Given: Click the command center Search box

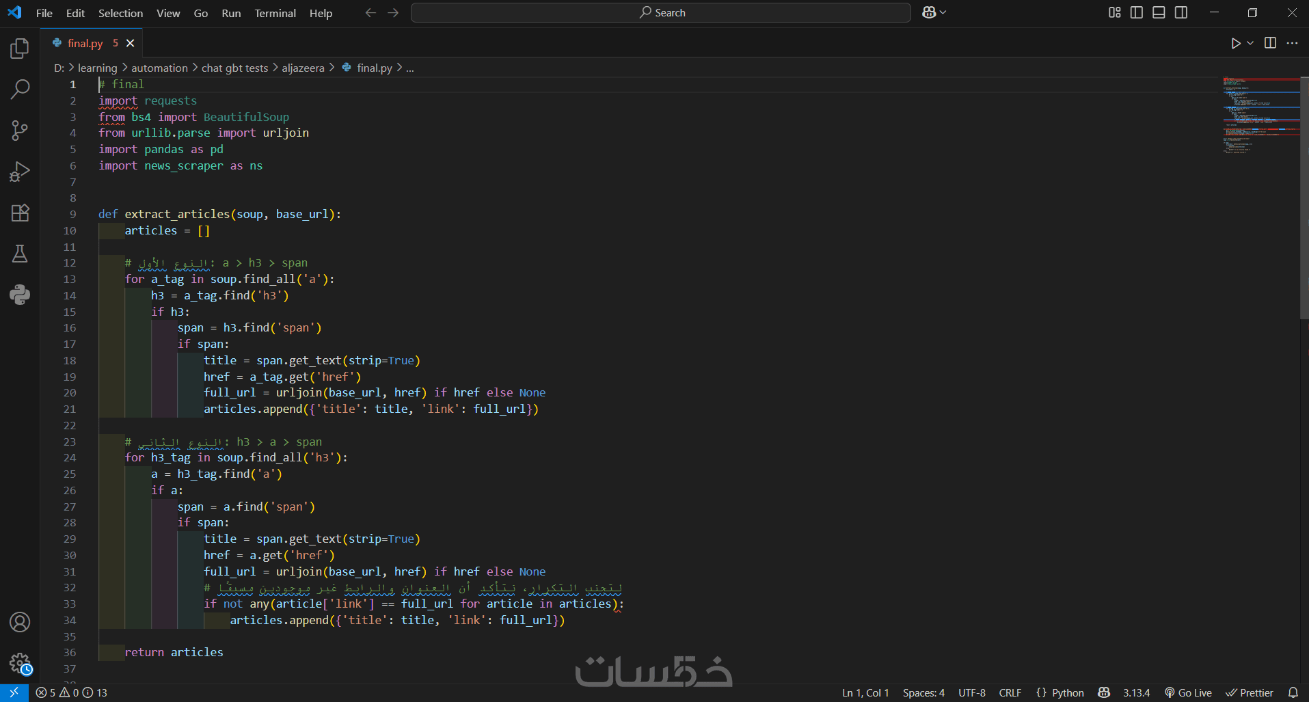Looking at the screenshot, I should [x=660, y=12].
